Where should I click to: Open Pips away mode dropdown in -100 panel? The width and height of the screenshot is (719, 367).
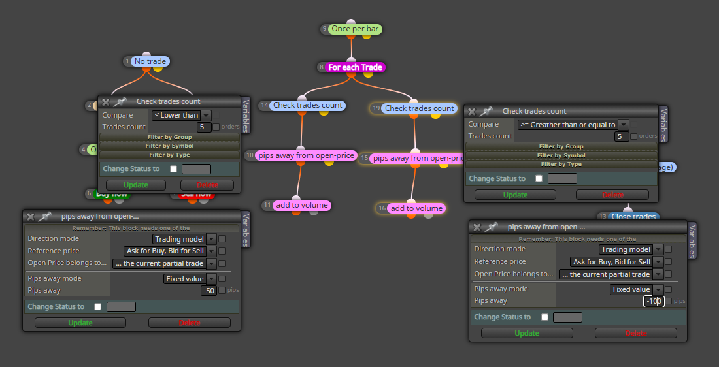(637, 289)
